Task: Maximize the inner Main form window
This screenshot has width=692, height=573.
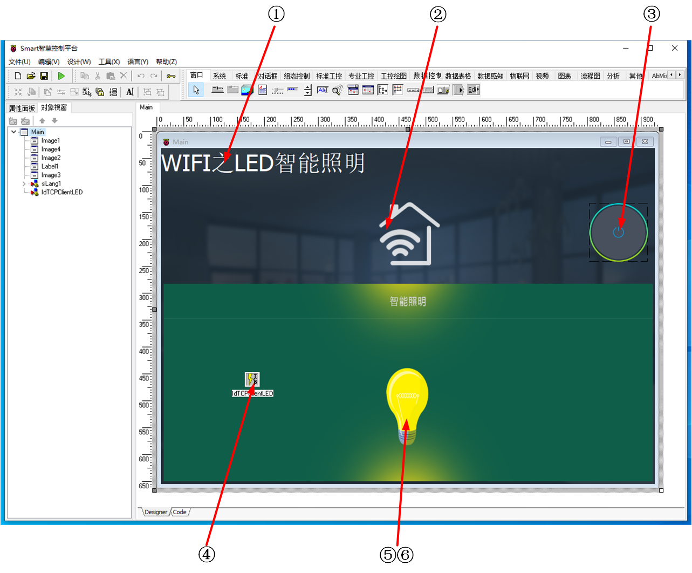Action: pyautogui.click(x=626, y=142)
